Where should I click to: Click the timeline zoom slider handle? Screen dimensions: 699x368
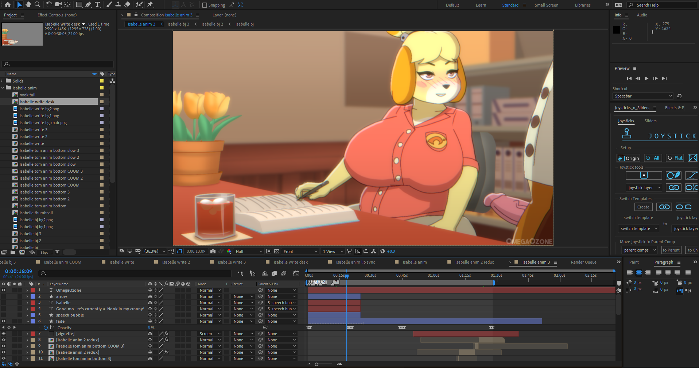click(317, 364)
